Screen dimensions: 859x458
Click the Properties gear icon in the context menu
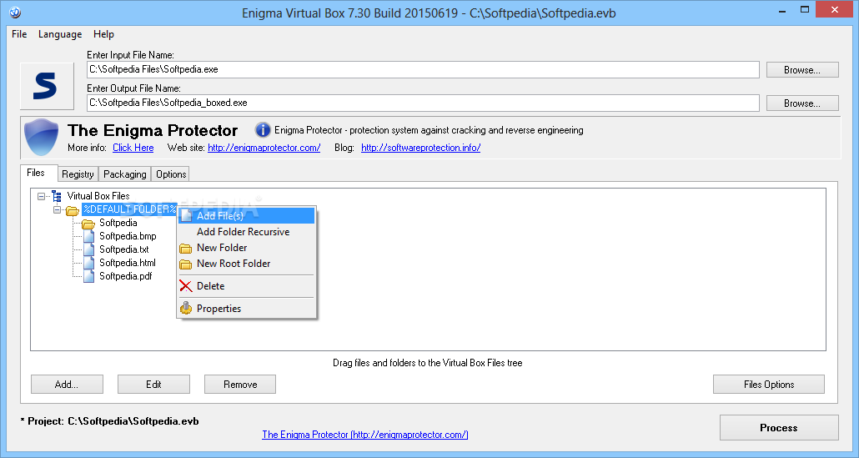(186, 309)
